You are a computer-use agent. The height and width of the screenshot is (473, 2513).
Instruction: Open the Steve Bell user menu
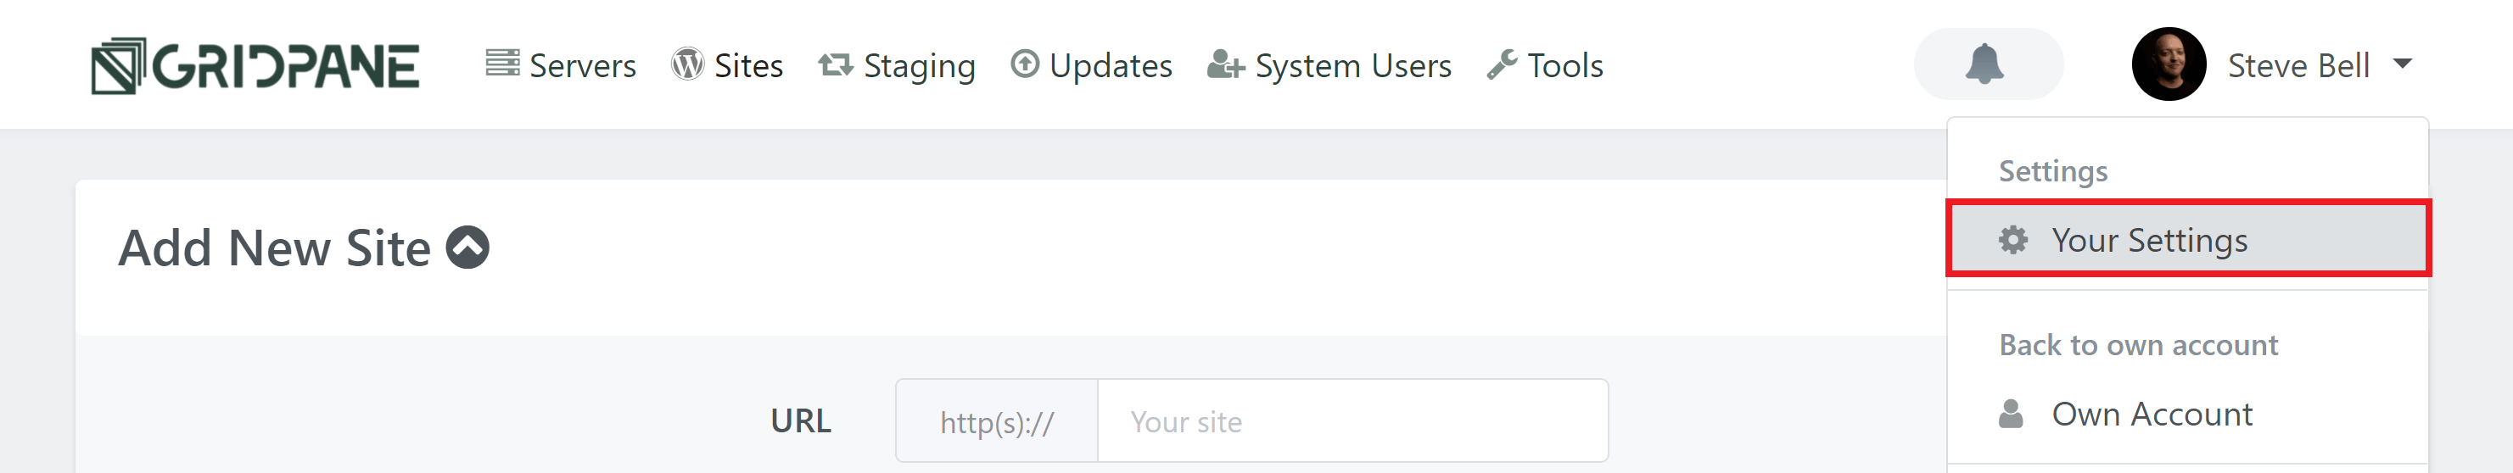[x=2272, y=64]
